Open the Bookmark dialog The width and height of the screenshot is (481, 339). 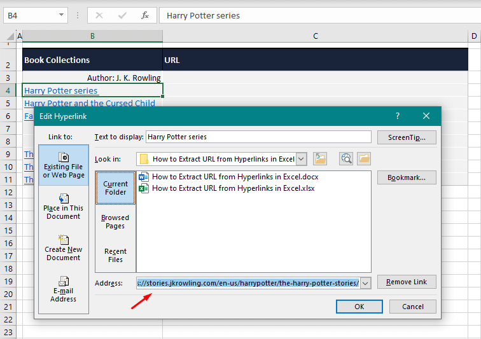(407, 177)
